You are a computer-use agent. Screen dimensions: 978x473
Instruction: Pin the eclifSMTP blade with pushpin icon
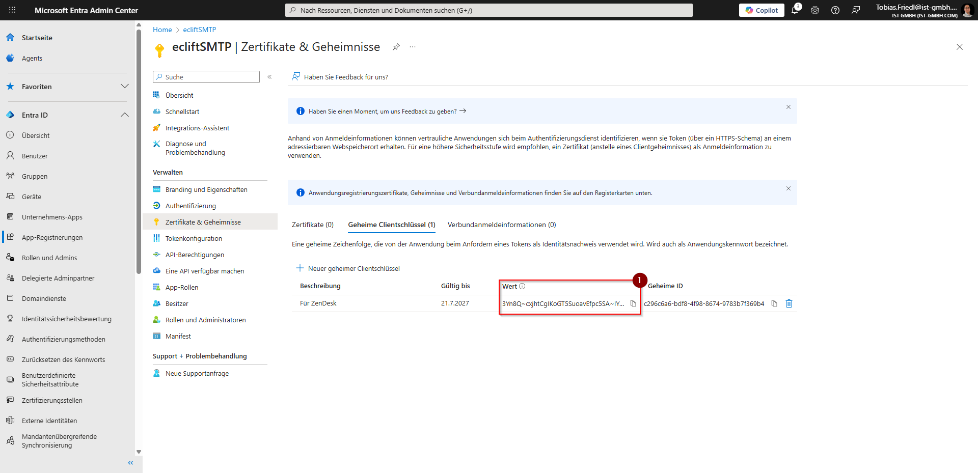[x=396, y=47]
